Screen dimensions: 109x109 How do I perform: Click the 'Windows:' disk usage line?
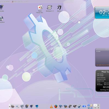click(x=103, y=84)
